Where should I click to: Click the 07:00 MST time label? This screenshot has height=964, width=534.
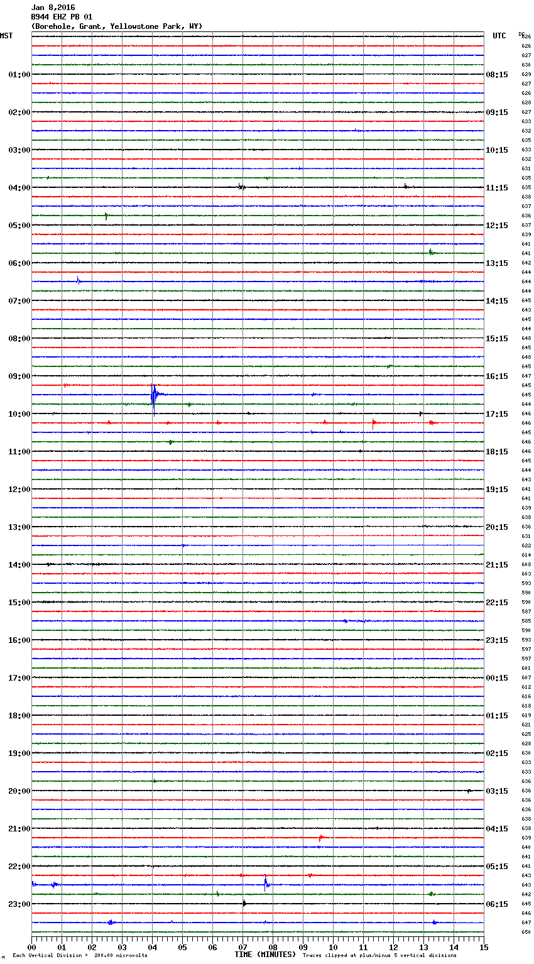(19, 301)
